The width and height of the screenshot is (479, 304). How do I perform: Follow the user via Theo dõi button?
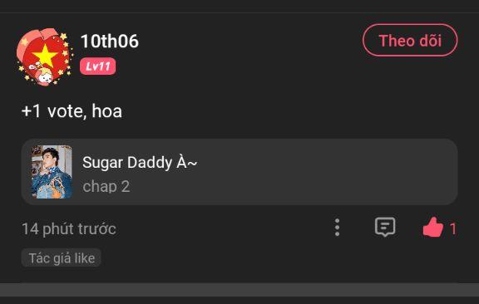click(410, 41)
